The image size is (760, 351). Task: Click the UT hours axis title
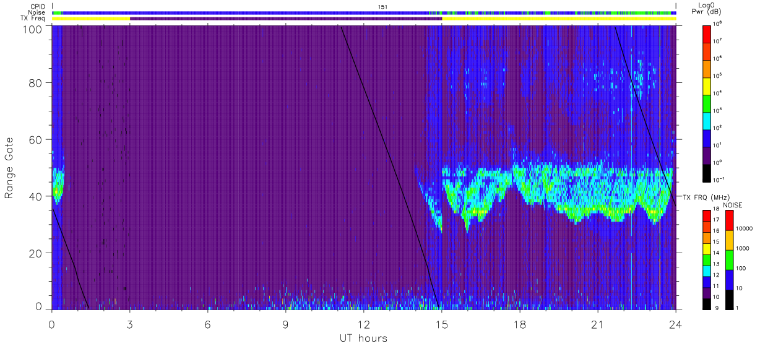(x=363, y=338)
